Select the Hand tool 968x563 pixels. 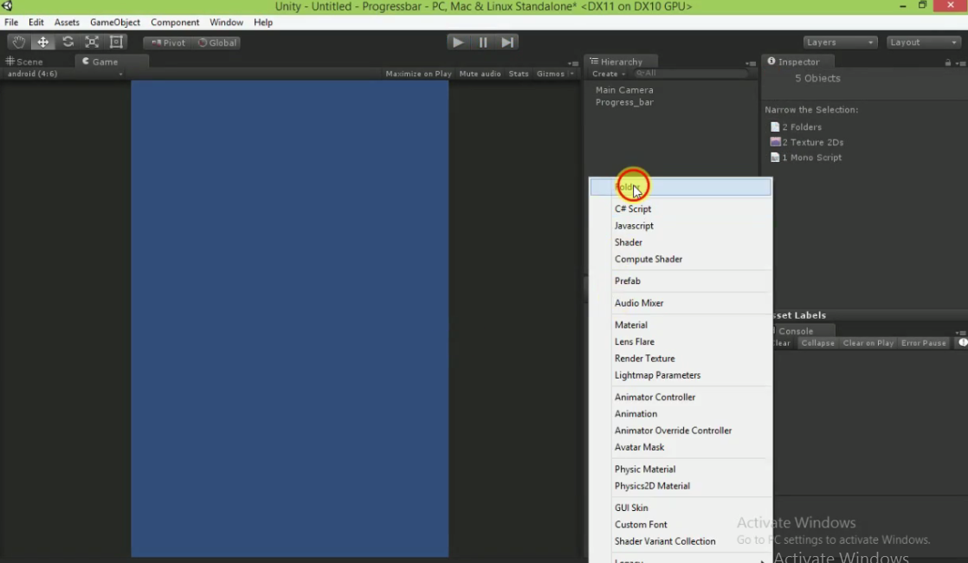coord(18,42)
